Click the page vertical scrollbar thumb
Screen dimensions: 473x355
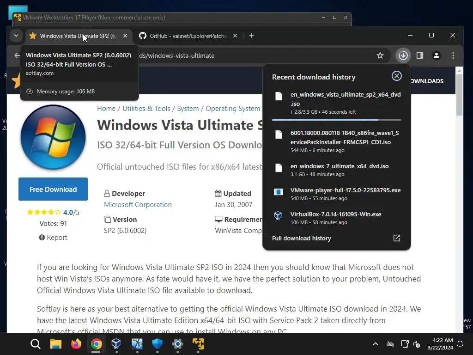click(459, 95)
